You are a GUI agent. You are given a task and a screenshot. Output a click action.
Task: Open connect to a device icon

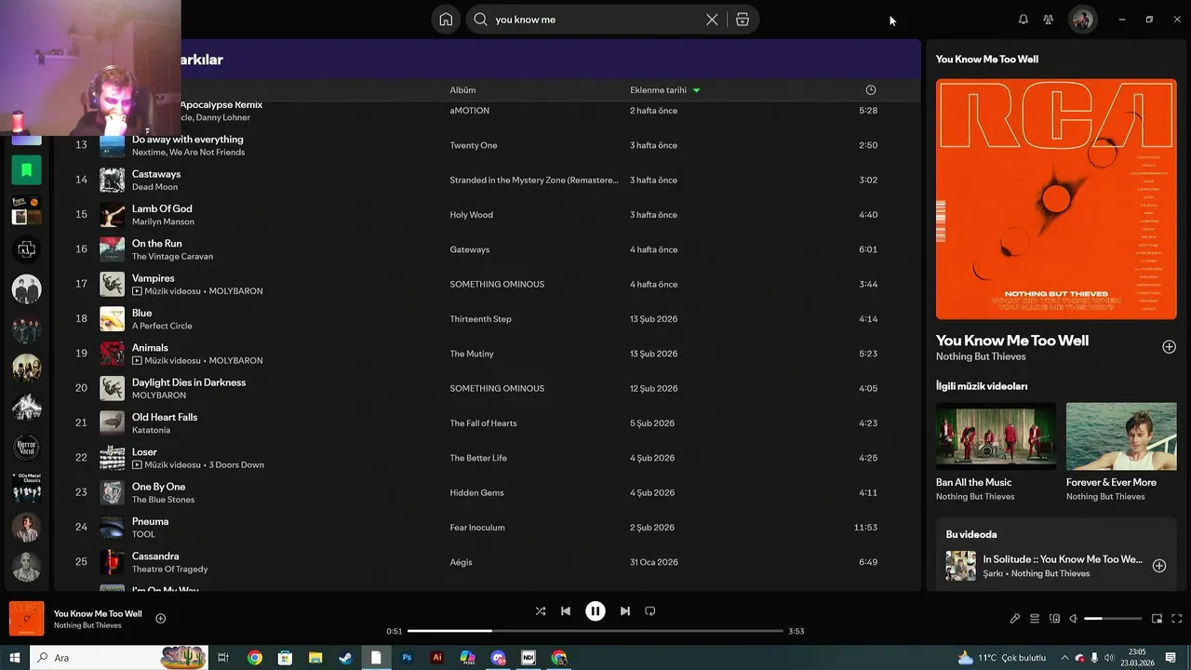pyautogui.click(x=1054, y=619)
